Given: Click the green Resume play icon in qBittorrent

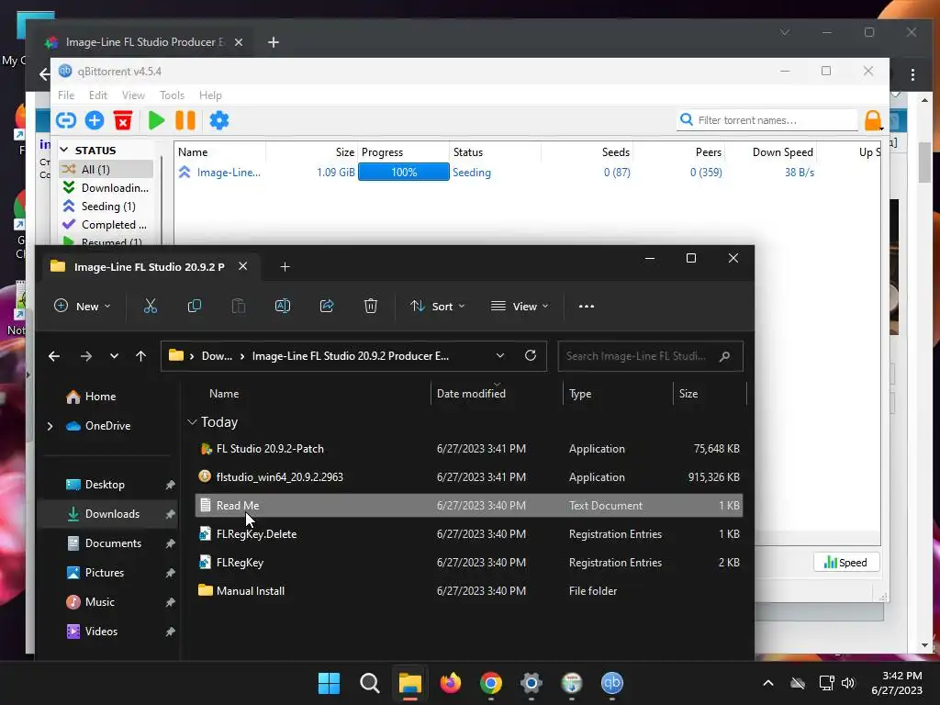Looking at the screenshot, I should (156, 120).
